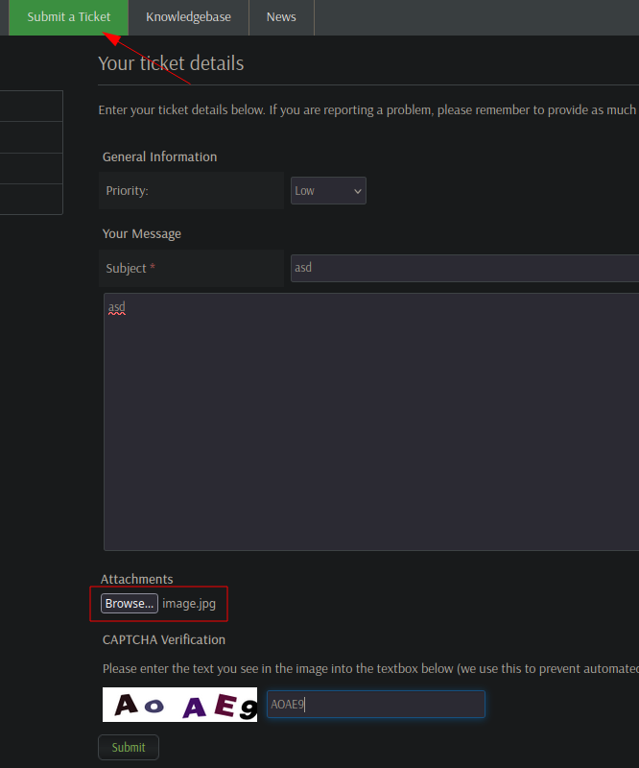Focus the CAPTCHA textbox containing AOAE9

point(376,705)
